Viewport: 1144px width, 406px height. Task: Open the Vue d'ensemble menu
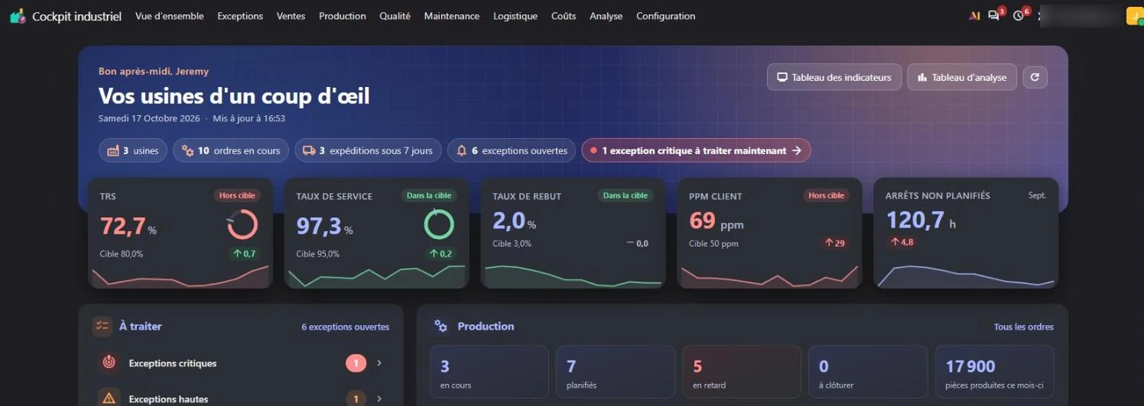pyautogui.click(x=170, y=16)
